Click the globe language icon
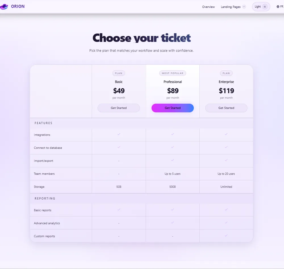284x269 pixels. 278,7
